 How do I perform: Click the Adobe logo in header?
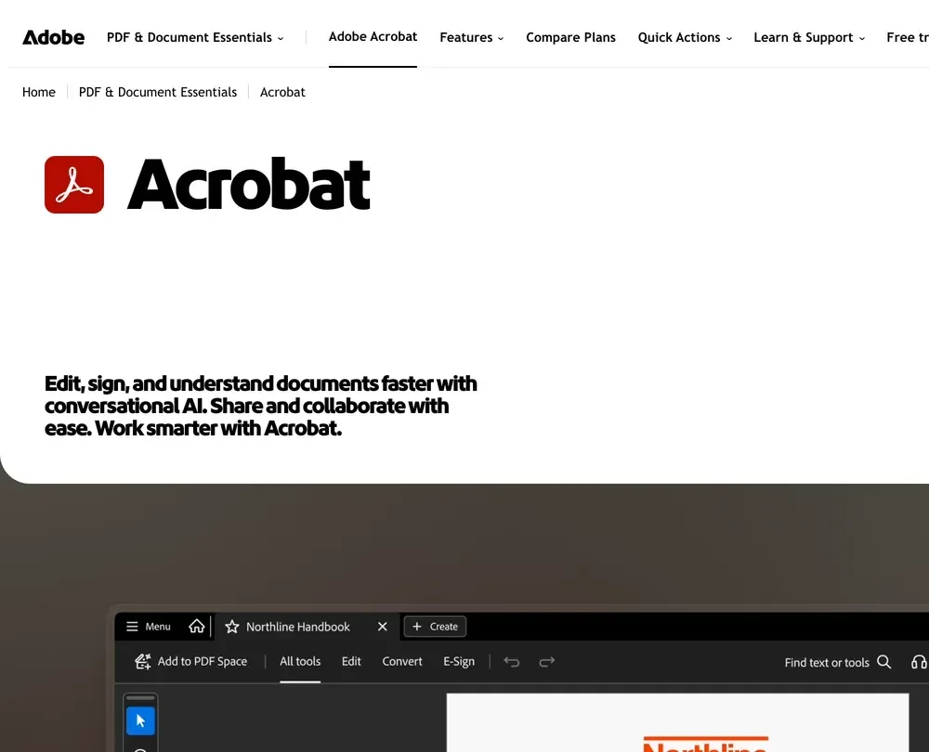coord(53,37)
